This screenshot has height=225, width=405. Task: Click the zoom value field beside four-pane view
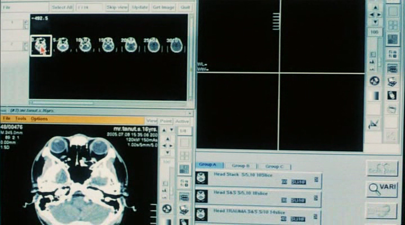tap(375, 32)
